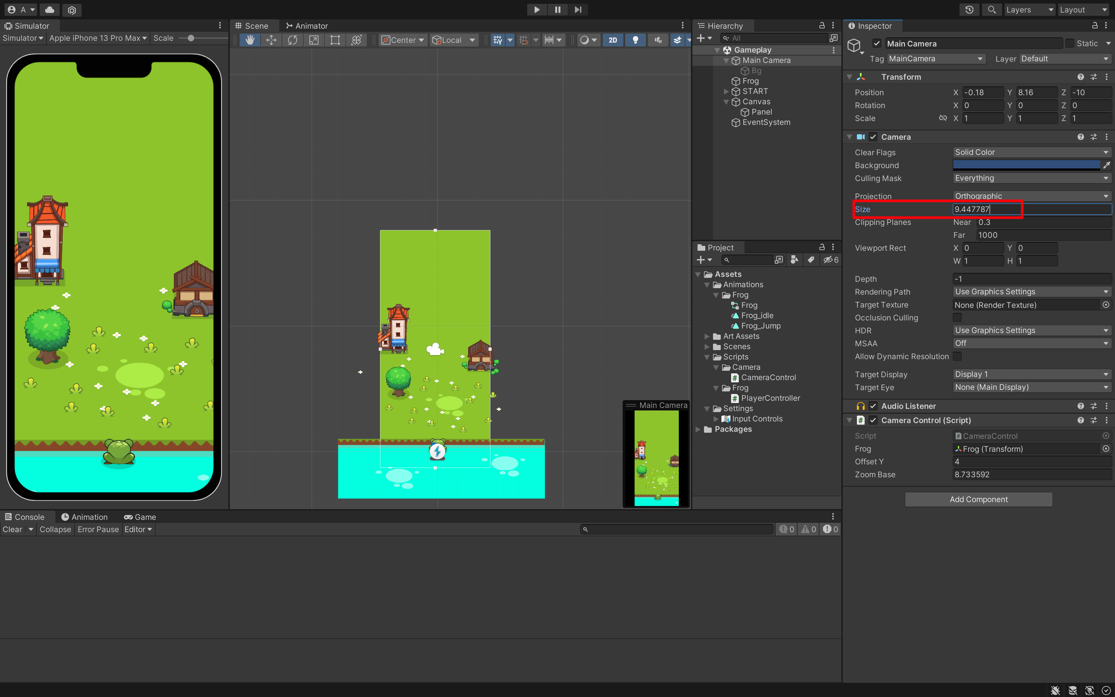
Task: Toggle scene audio mute icon
Action: 658,40
